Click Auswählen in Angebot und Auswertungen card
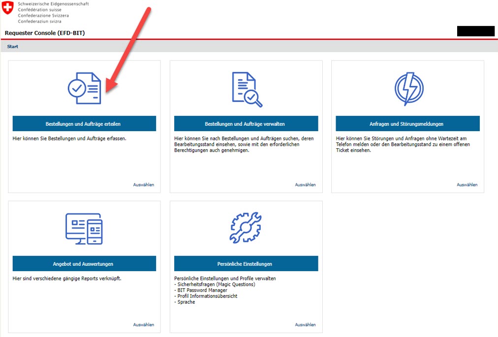Viewport: 498px width, 337px height. (x=144, y=325)
